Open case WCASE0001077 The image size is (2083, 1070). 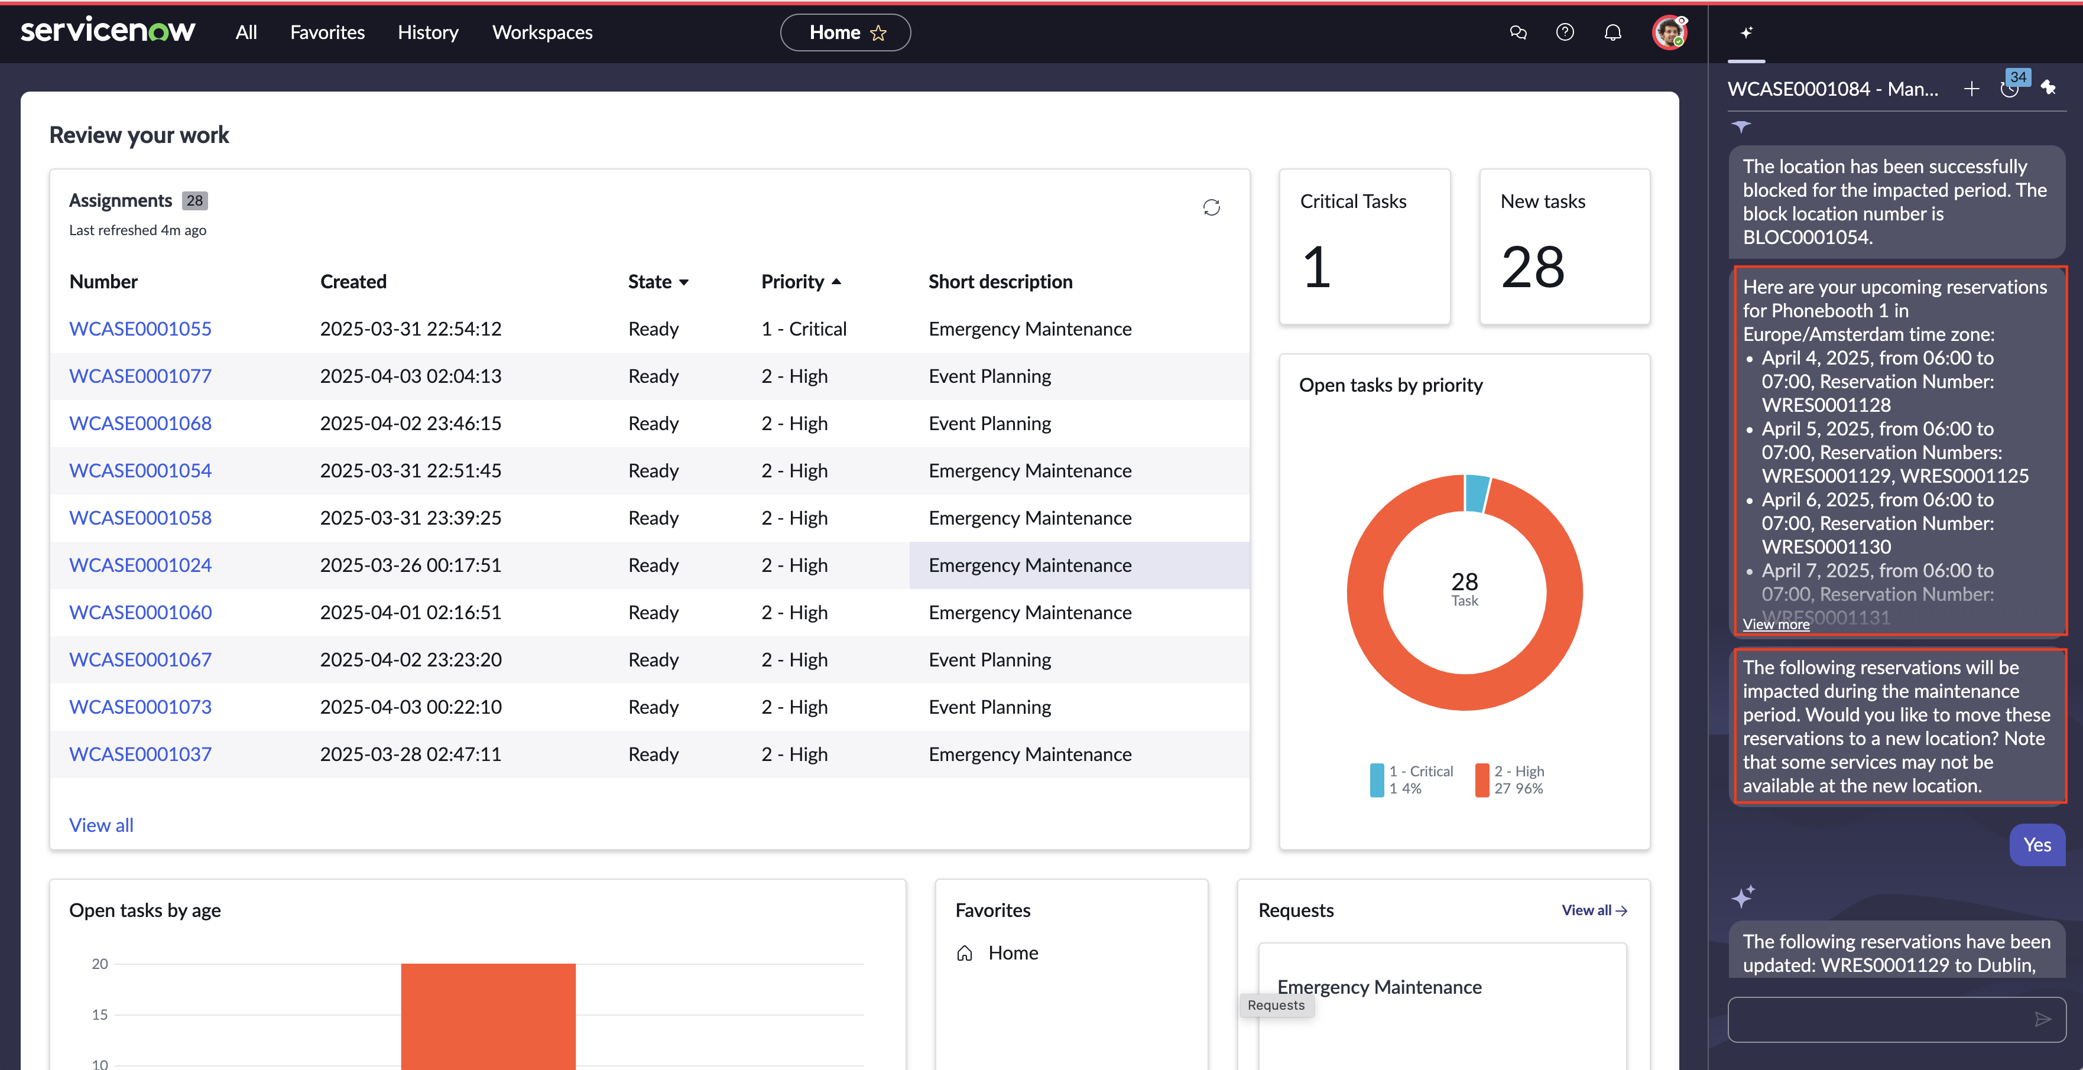click(x=140, y=376)
